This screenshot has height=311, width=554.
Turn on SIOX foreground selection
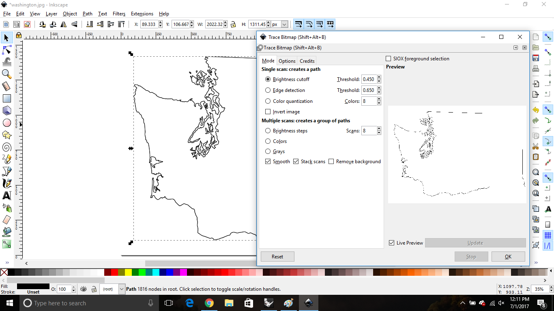[389, 59]
